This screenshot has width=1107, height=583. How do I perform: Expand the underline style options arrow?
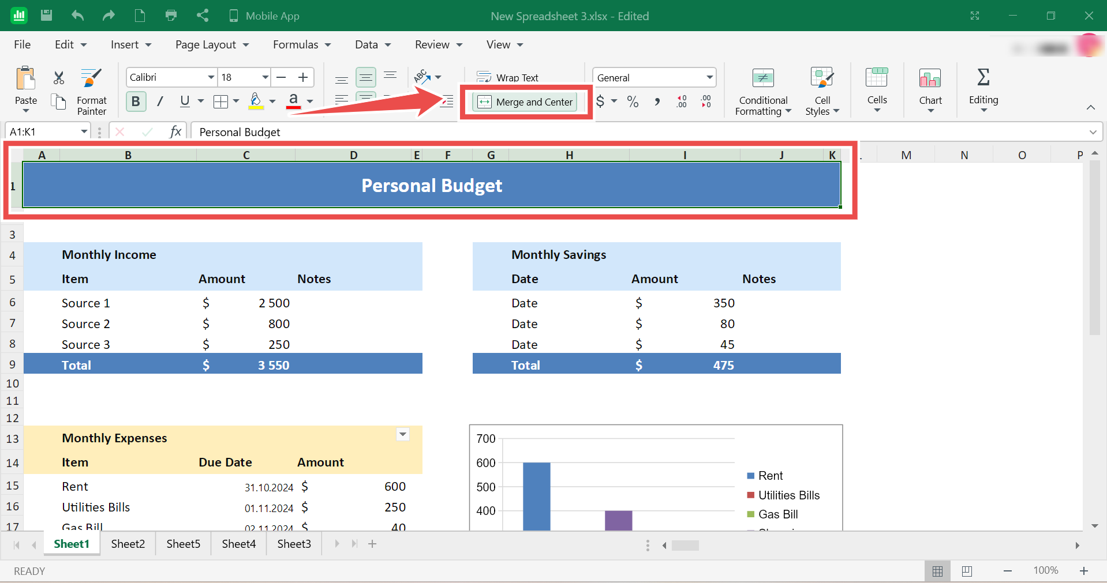[201, 101]
